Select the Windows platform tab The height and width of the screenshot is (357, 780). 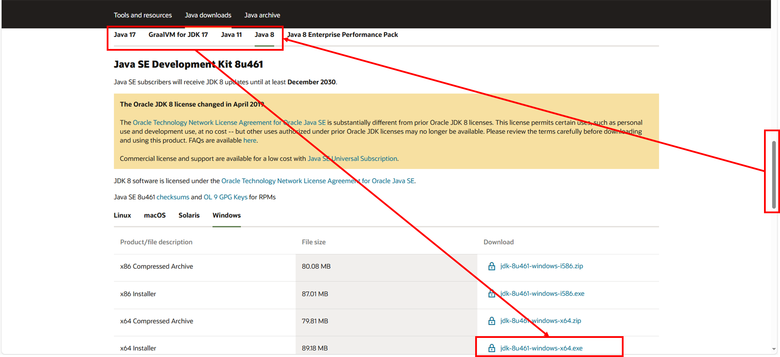coord(227,215)
